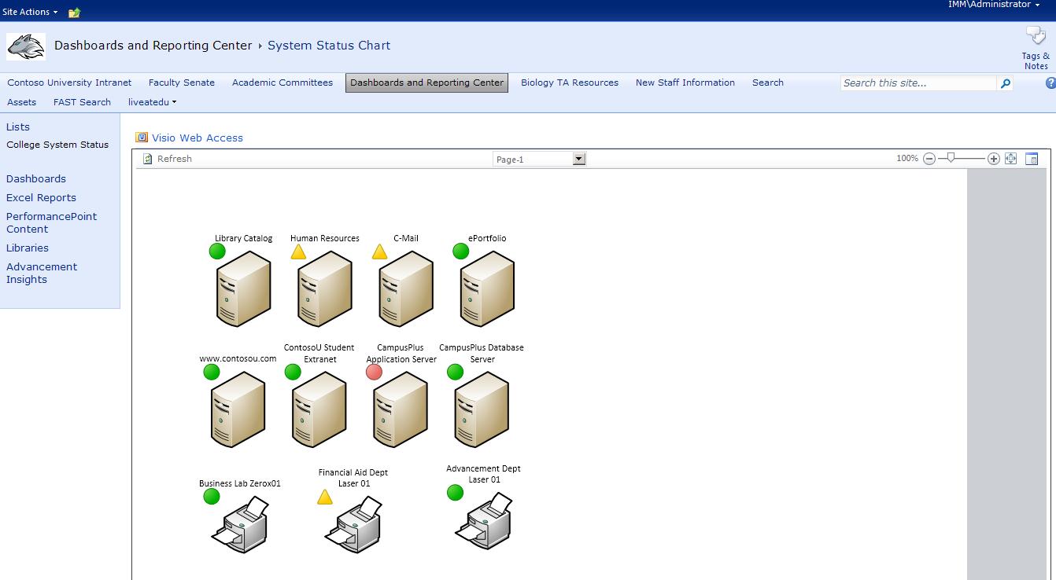
Task: Open the Biology TA Resources tab
Action: (x=570, y=83)
